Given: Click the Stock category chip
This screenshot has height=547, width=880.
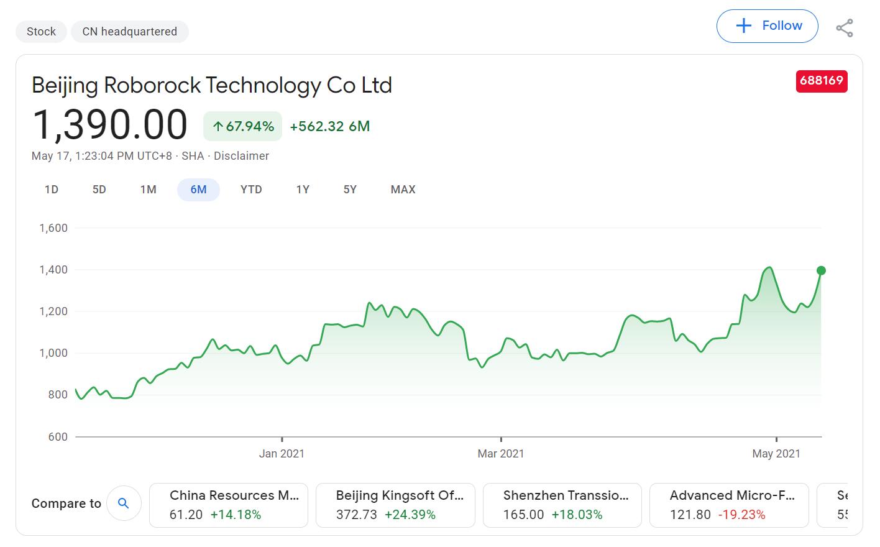Looking at the screenshot, I should tap(41, 32).
